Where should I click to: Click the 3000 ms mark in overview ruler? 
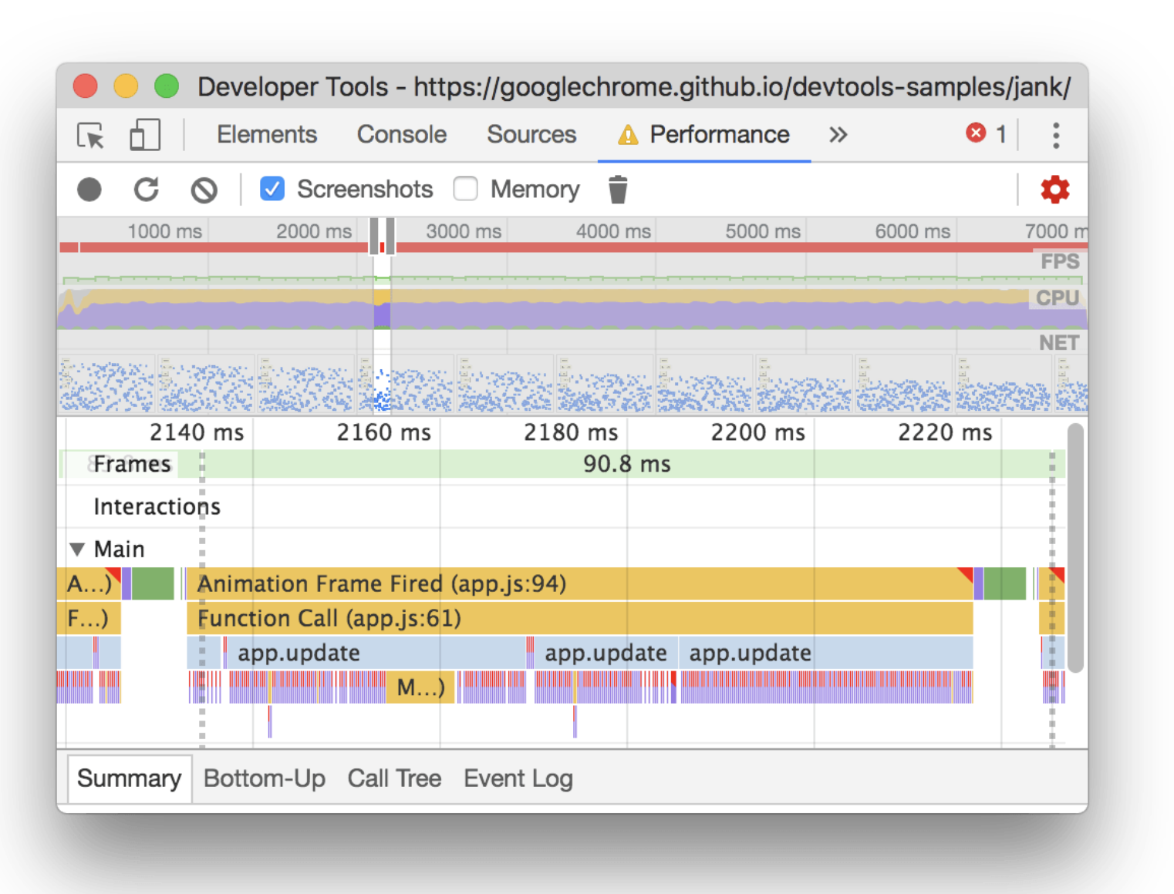(464, 231)
